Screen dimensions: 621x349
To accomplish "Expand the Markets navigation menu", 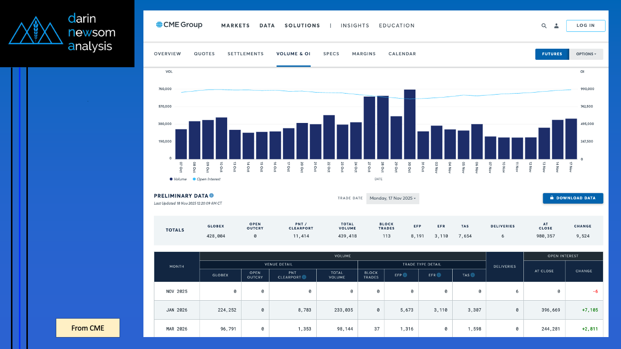I will (x=235, y=26).
